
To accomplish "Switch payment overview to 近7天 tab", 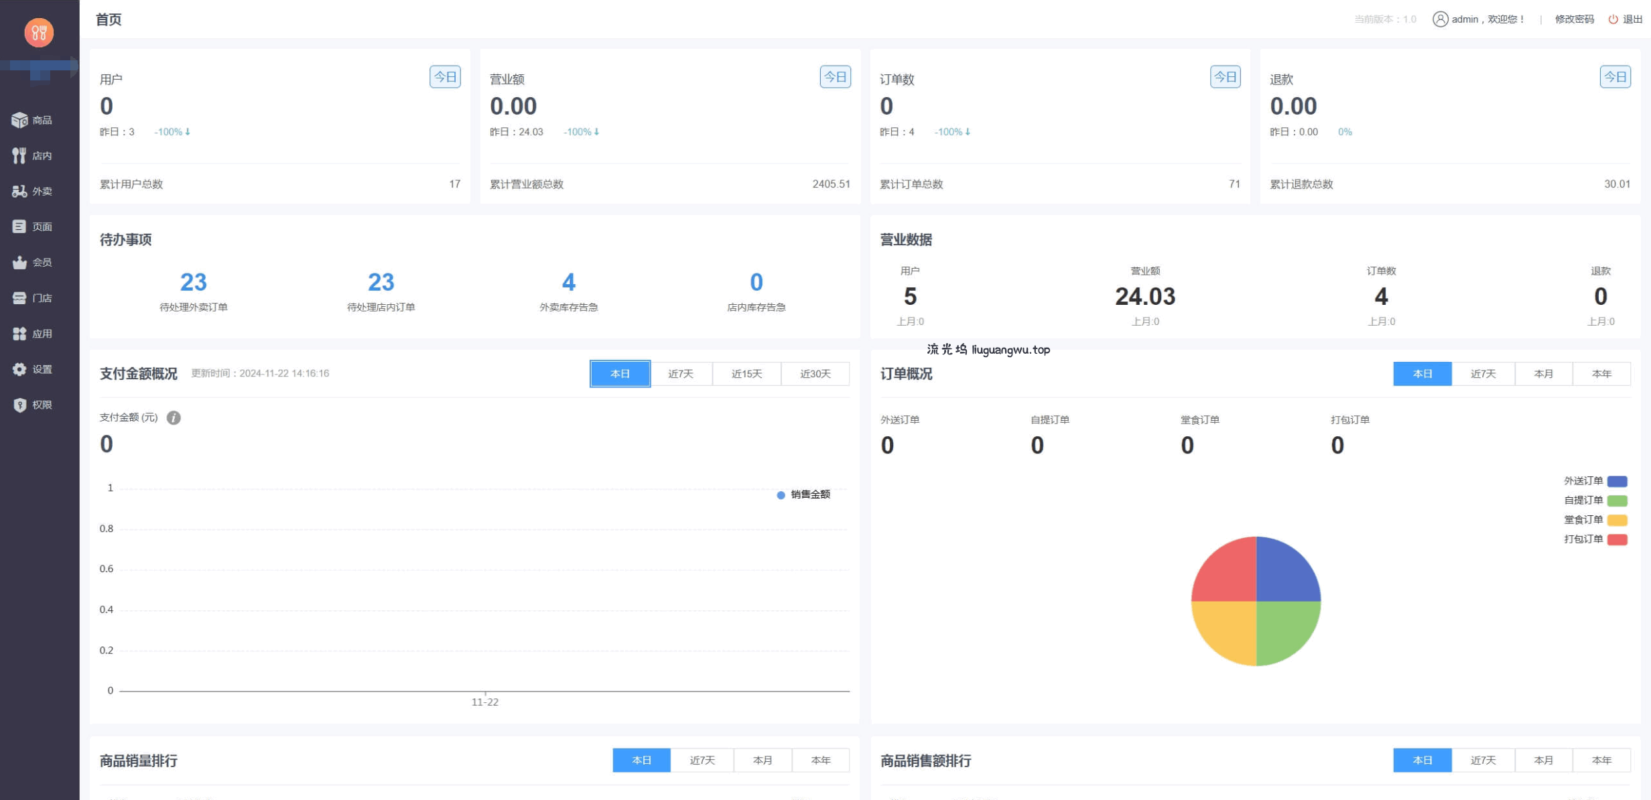I will (x=681, y=374).
